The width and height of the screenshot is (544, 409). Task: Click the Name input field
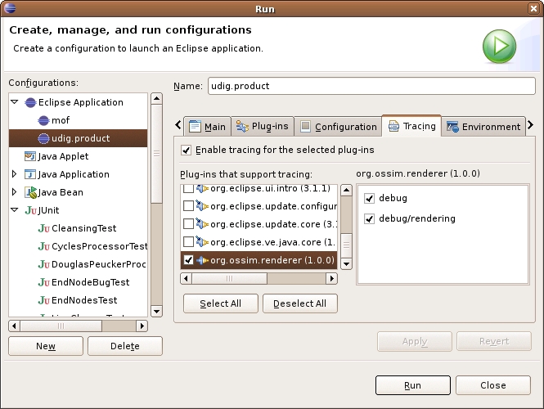coord(371,86)
